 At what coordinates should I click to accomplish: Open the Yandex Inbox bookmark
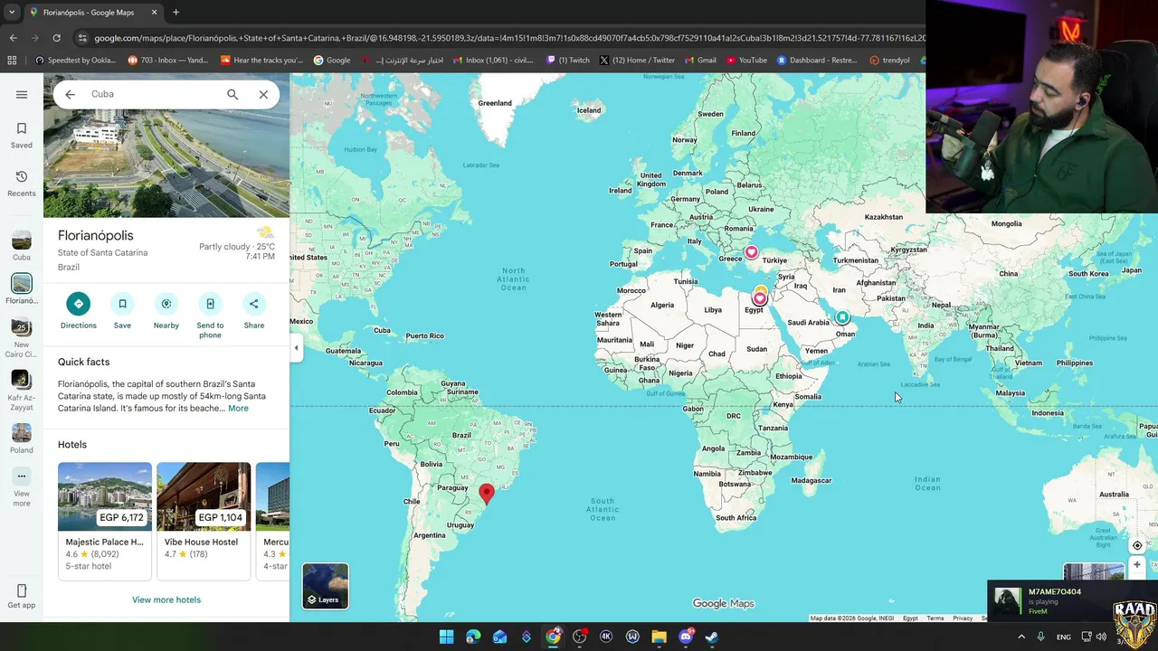pos(168,61)
